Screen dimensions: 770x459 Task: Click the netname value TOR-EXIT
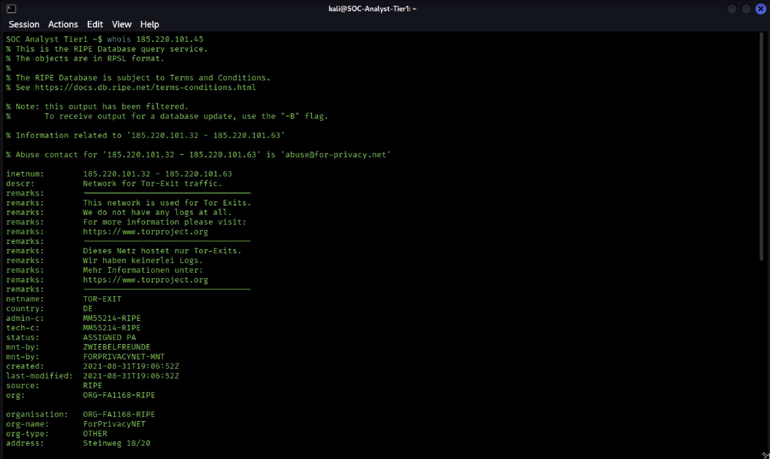pos(102,299)
